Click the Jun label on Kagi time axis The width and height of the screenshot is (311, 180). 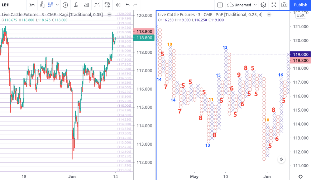click(x=72, y=176)
